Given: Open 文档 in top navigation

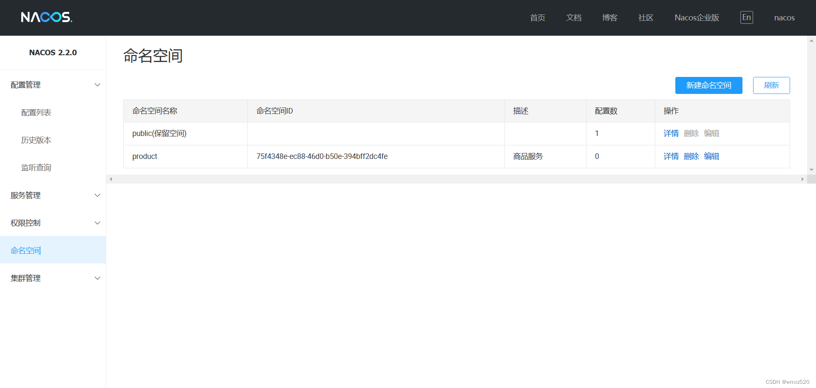Looking at the screenshot, I should click(574, 17).
